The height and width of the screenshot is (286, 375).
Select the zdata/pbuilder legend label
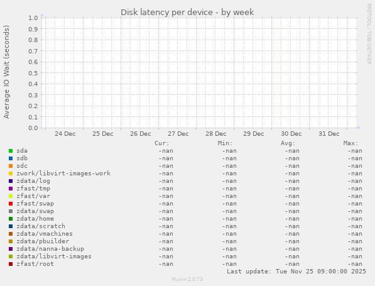pyautogui.click(x=43, y=241)
